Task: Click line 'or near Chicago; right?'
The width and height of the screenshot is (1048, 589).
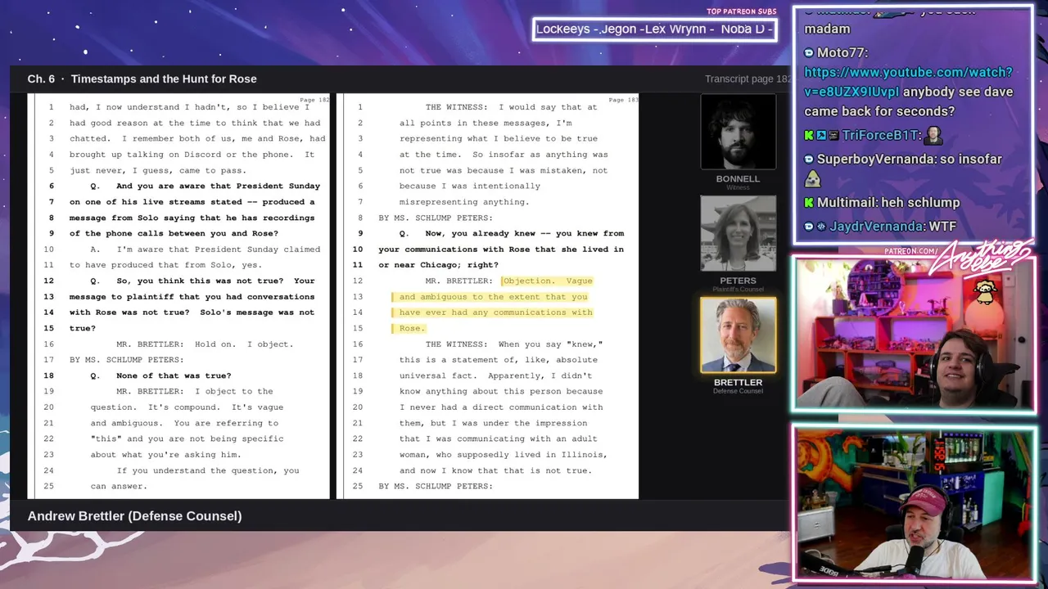Action: pos(438,265)
